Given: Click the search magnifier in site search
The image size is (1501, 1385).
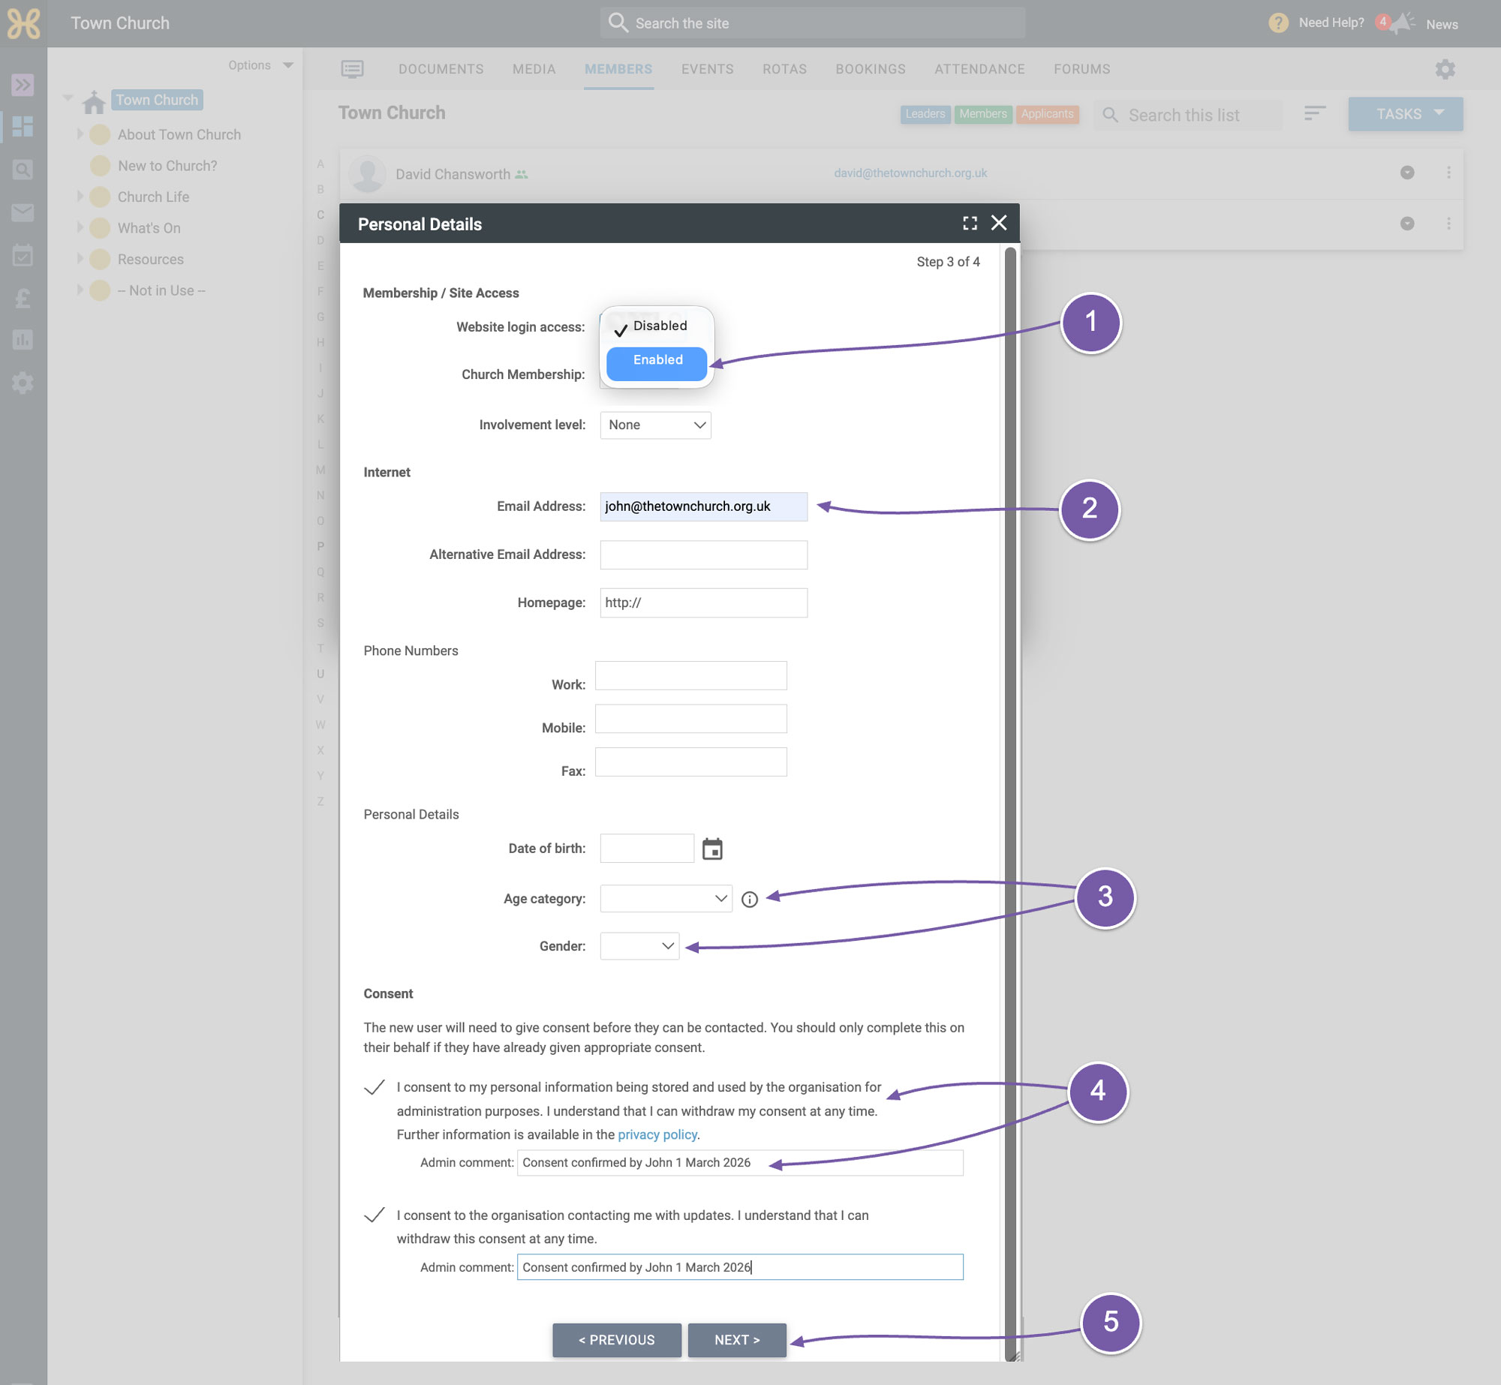Looking at the screenshot, I should (618, 23).
